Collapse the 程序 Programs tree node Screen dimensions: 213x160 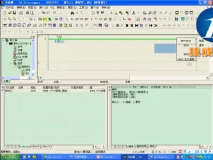(11, 63)
